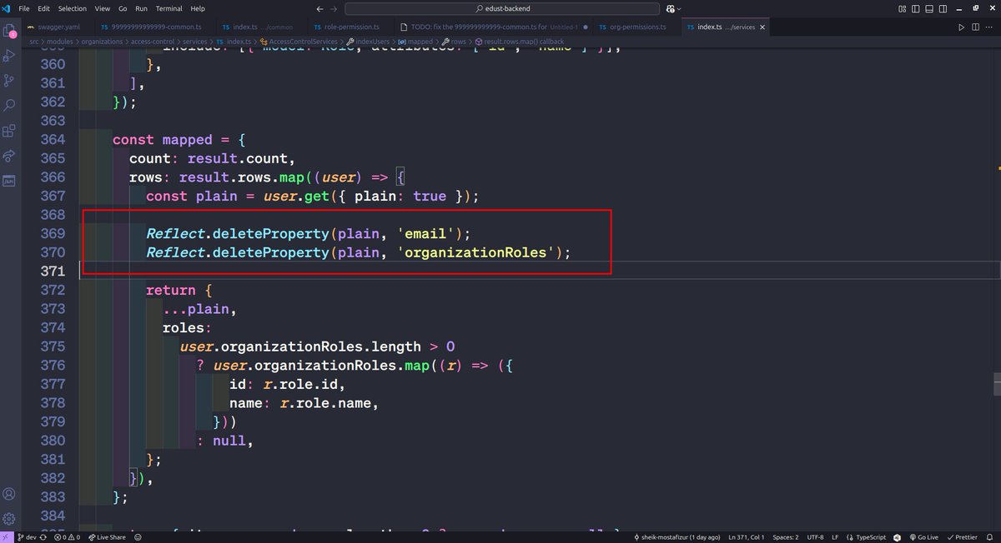Open the Help menu

(x=198, y=8)
